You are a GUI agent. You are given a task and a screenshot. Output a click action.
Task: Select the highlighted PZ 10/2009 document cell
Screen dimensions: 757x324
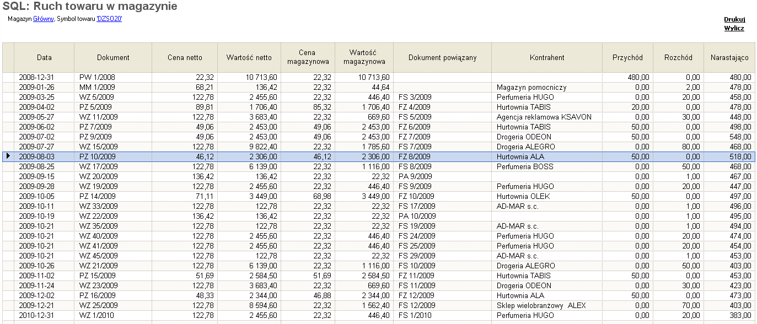click(x=113, y=156)
